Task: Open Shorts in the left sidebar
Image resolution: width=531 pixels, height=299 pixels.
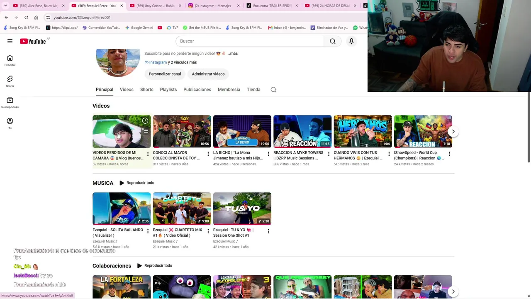Action: (x=10, y=81)
